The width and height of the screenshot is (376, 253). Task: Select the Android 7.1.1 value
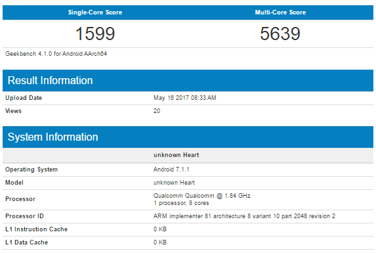tap(171, 170)
